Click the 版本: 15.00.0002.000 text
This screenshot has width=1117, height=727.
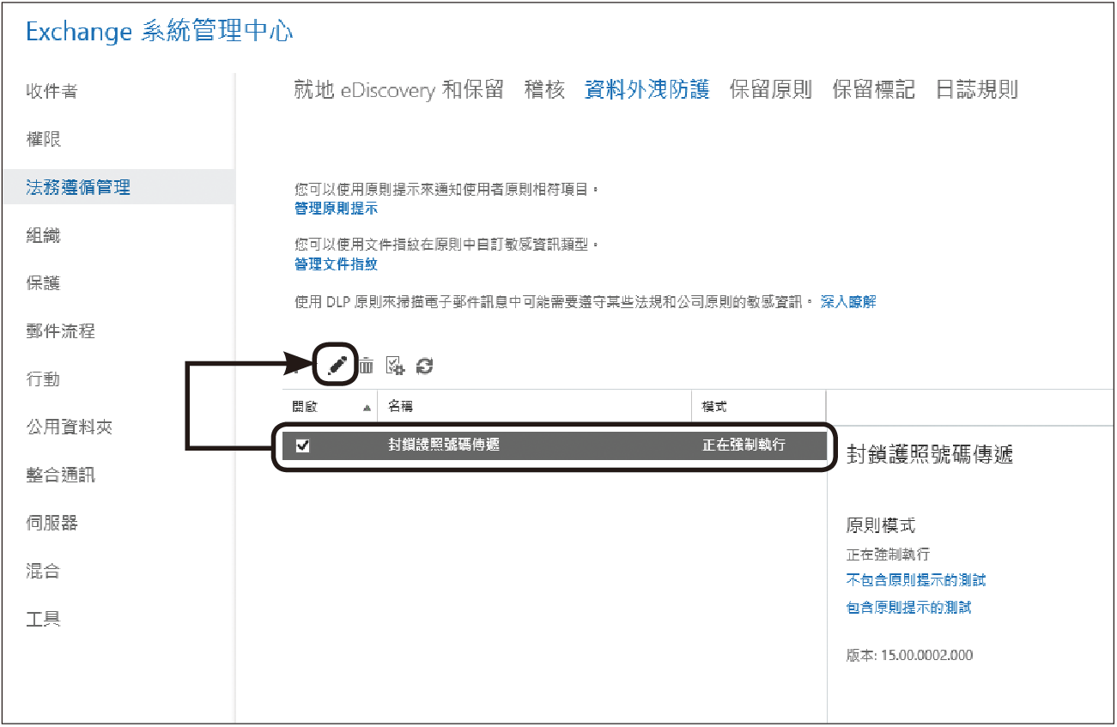click(x=909, y=655)
